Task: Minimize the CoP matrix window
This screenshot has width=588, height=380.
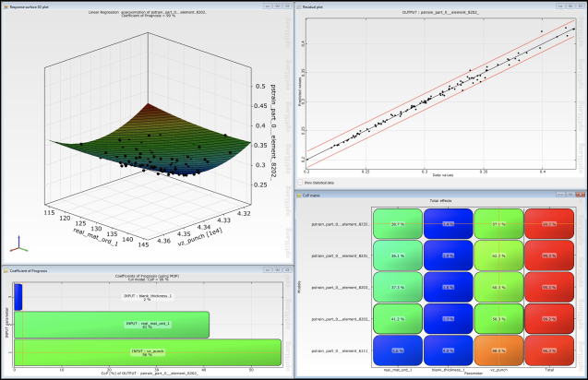Action: pos(560,195)
